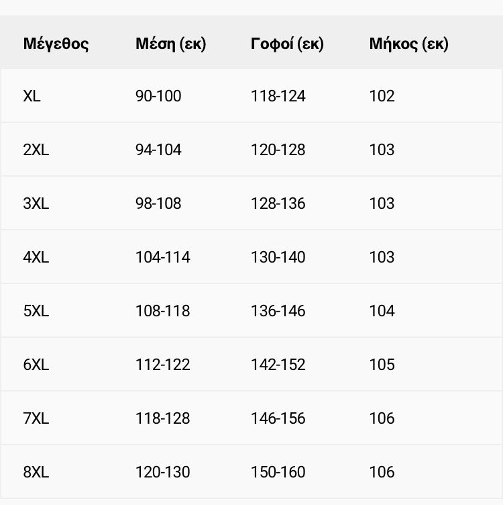The height and width of the screenshot is (505, 503).
Task: Select the 4XL size row label
Action: pyautogui.click(x=36, y=257)
